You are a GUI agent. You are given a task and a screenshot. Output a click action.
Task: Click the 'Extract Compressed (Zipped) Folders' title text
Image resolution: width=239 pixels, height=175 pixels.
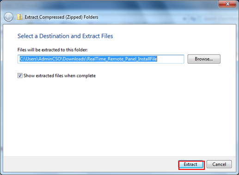pos(61,17)
